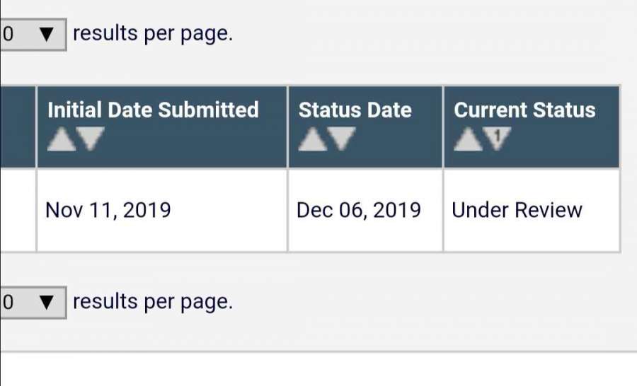Screen dimensions: 637x386
Task: Click the blank area below the bottom divider
Action: 318,369
